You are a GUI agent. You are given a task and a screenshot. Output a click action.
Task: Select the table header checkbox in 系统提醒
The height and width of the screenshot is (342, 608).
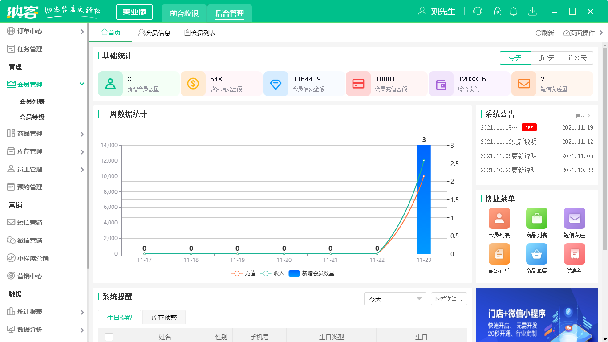pyautogui.click(x=109, y=337)
